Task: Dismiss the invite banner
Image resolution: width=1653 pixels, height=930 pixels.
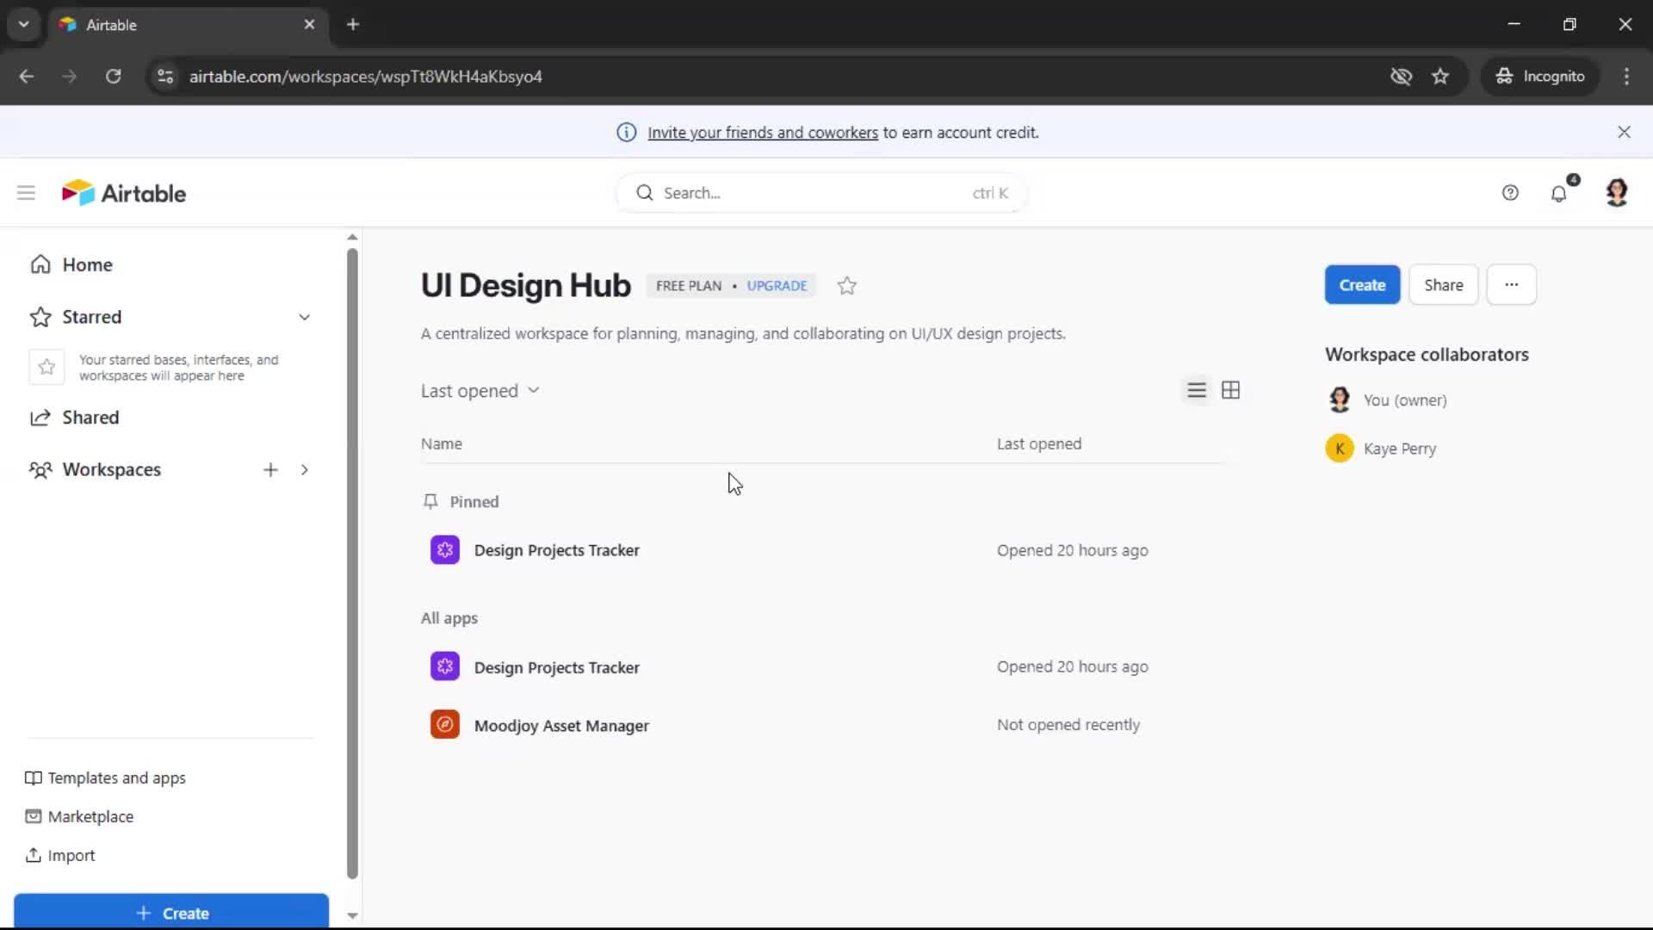Action: [1624, 132]
